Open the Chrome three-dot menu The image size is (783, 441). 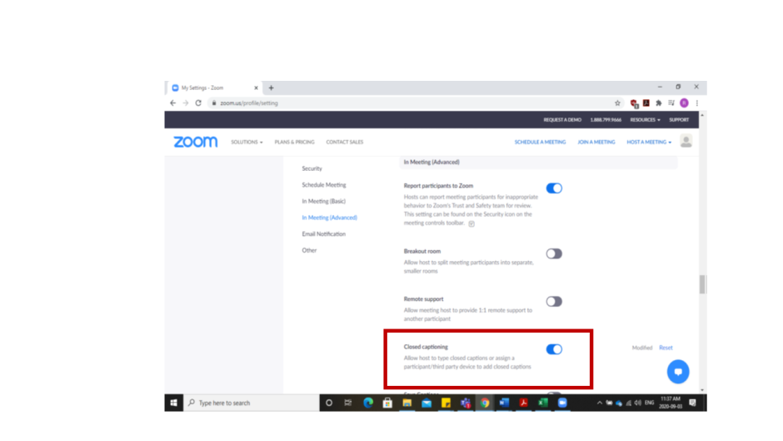(x=696, y=103)
